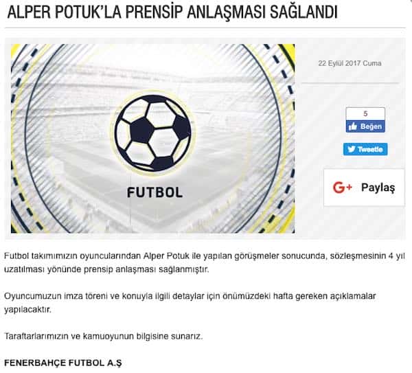Image resolution: width=412 pixels, height=373 pixels.
Task: Click the soccer ball icon in banner
Action: coord(152,133)
